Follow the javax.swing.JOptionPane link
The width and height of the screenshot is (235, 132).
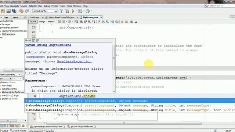pyautogui.click(x=48, y=45)
